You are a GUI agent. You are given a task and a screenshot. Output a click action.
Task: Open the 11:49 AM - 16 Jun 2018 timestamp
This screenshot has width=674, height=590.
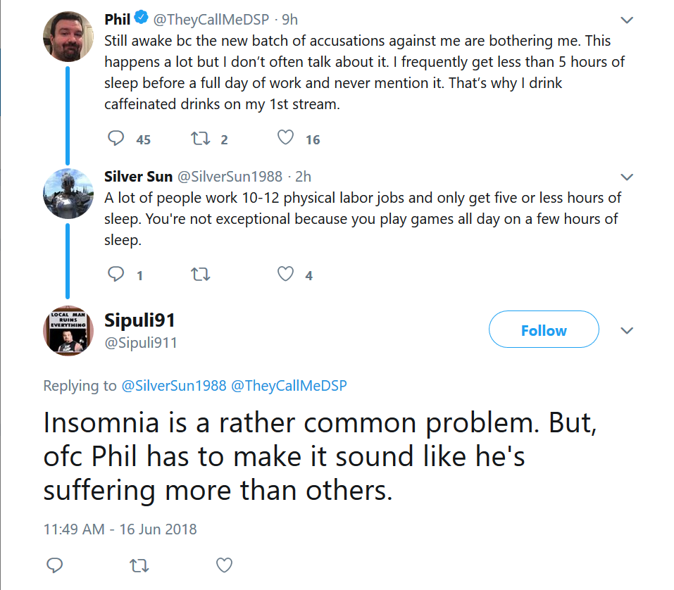[x=120, y=529]
